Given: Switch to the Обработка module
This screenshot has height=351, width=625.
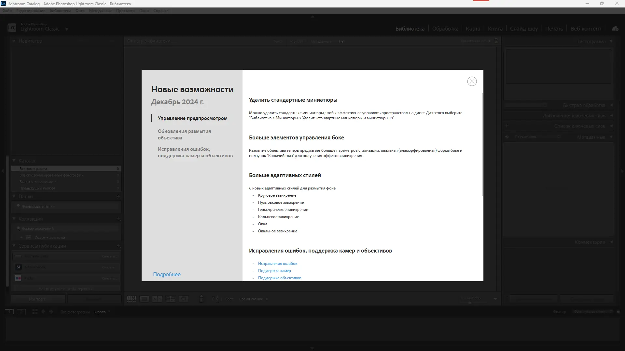Looking at the screenshot, I should pos(445,28).
